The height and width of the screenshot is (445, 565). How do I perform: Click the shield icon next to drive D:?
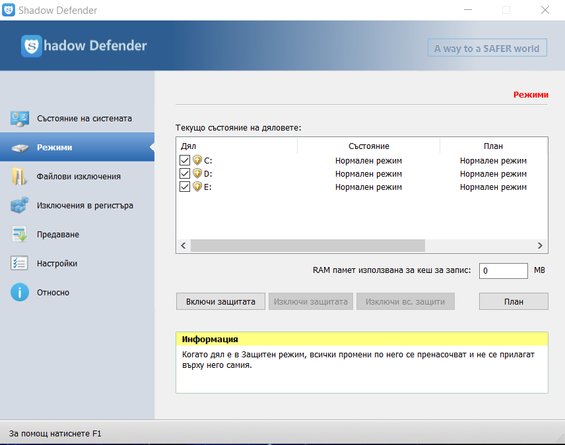click(x=197, y=173)
